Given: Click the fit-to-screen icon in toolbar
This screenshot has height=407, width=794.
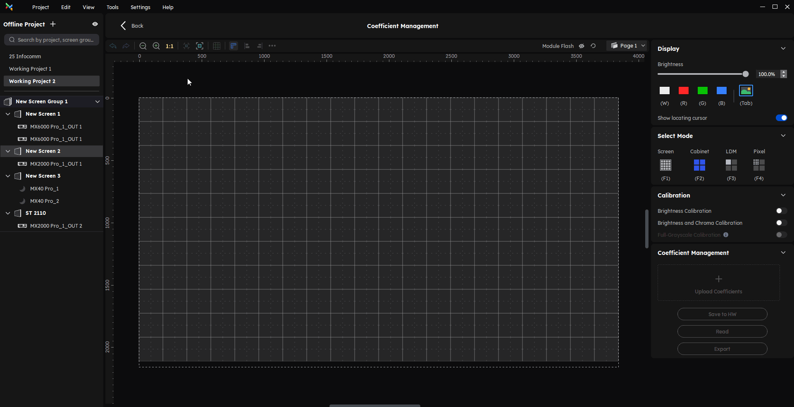Looking at the screenshot, I should coord(200,46).
